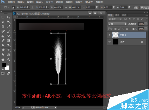Open the 插值 interpolation dropdown
This screenshot has width=149, height=110.
[145, 7]
